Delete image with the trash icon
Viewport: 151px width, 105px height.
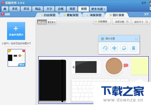[x=133, y=48]
